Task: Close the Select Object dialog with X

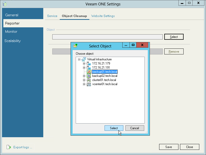Action: pos(142,45)
